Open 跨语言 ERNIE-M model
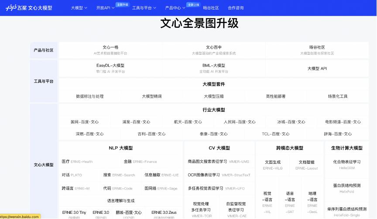 (75, 188)
